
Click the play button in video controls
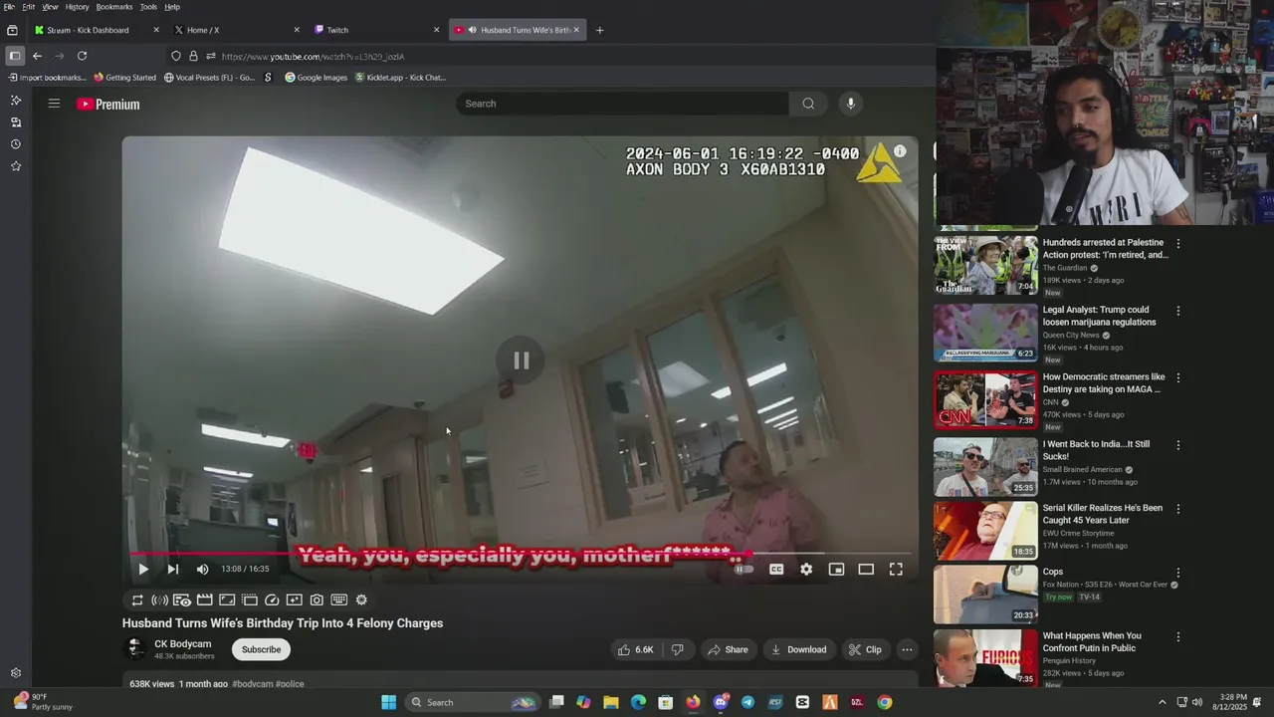[142, 569]
